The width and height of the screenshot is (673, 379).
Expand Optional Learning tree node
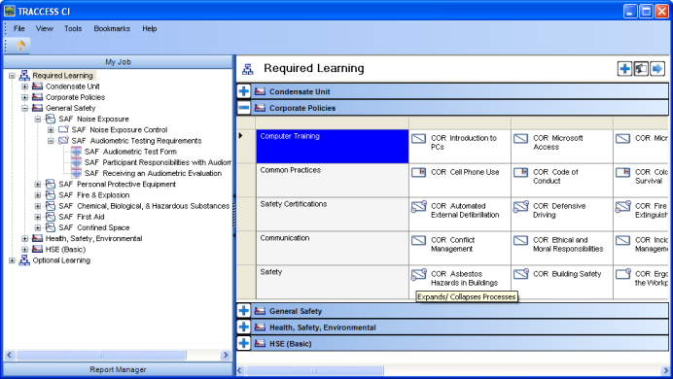pos(12,260)
